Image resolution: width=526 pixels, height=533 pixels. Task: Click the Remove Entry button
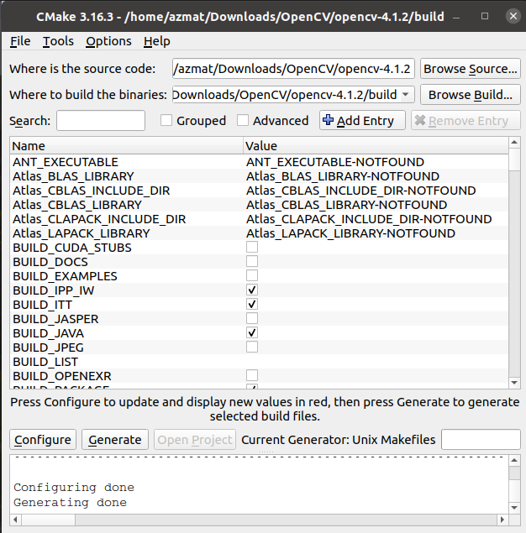466,120
